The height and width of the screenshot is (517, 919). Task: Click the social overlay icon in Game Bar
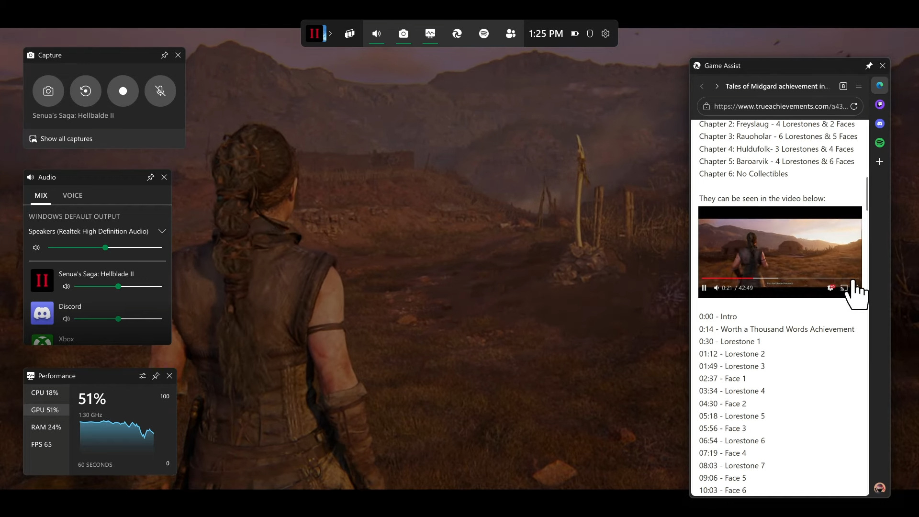[511, 34]
